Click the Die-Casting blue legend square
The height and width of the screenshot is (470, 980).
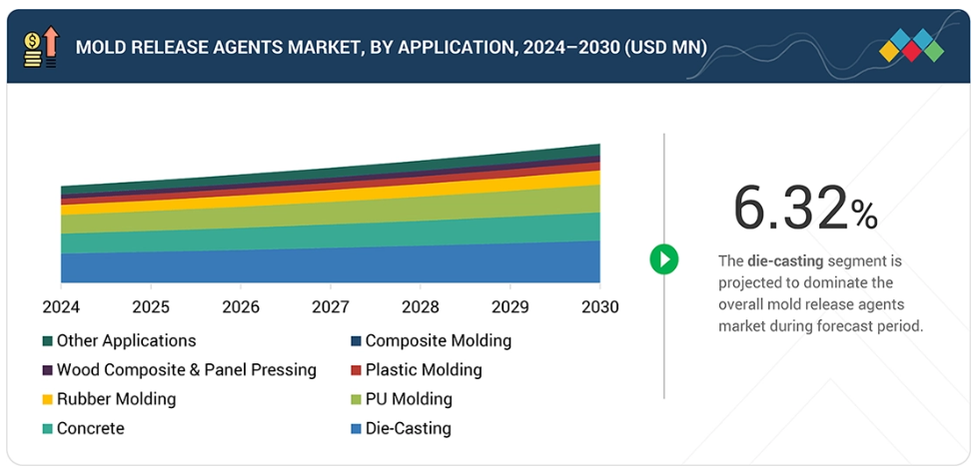pos(356,429)
